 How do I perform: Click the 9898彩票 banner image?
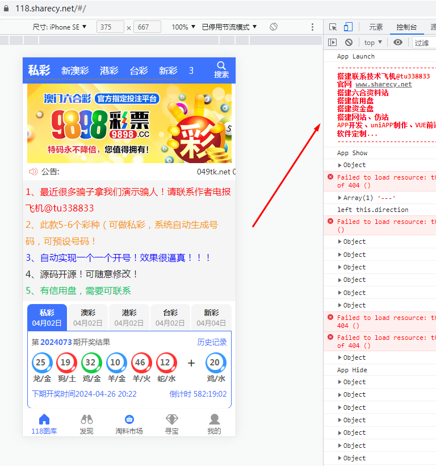click(x=129, y=123)
